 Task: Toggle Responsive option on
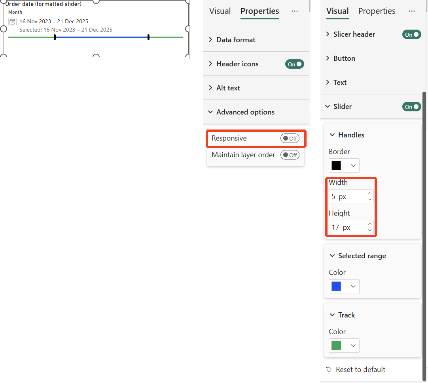(x=290, y=138)
